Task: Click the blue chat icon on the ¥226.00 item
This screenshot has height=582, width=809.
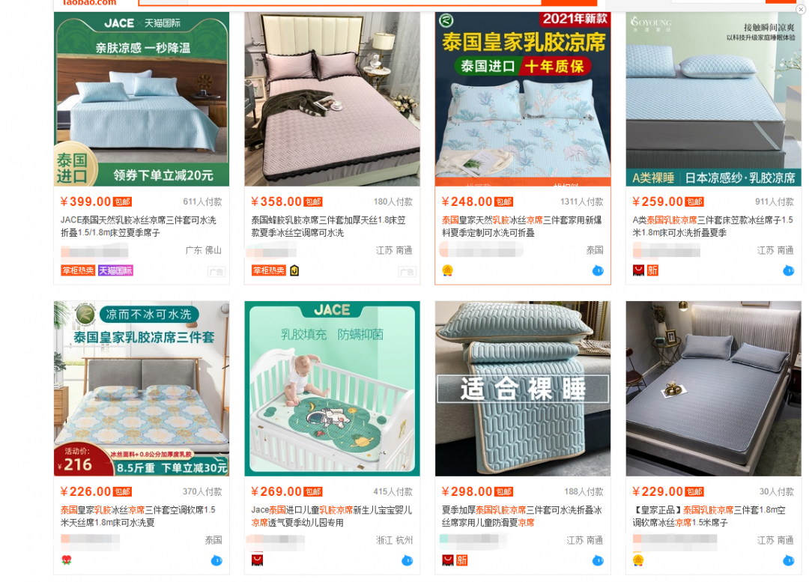Action: [x=216, y=560]
